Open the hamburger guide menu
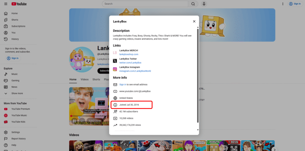305x151 pixels. click(x=6, y=4)
